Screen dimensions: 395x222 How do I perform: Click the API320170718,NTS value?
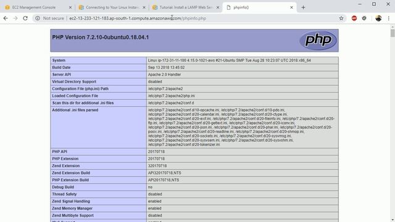pos(165,173)
